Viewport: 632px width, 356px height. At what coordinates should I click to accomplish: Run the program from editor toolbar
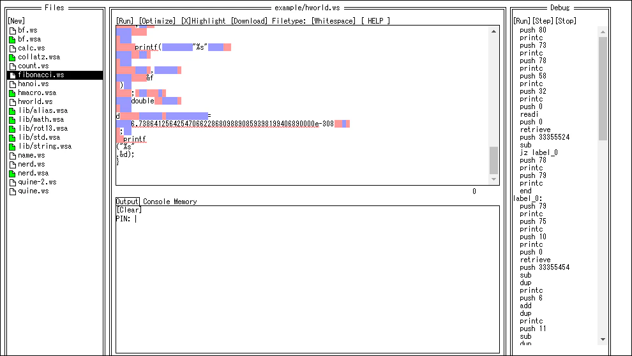[x=125, y=21]
